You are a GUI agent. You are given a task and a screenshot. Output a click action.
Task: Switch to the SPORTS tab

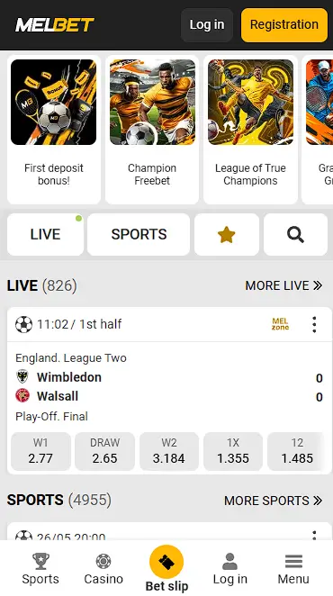139,234
